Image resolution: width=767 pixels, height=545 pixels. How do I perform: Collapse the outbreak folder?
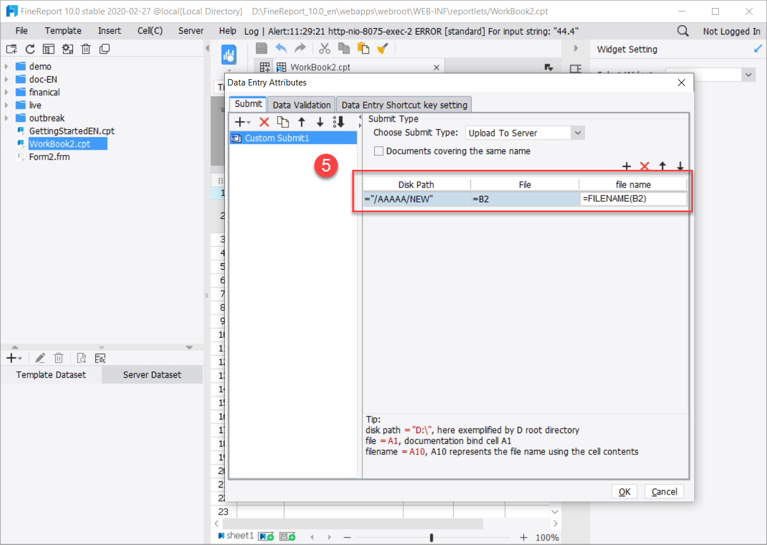pos(7,118)
